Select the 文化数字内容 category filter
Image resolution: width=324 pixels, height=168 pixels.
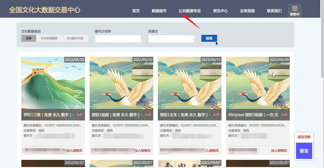75,38
